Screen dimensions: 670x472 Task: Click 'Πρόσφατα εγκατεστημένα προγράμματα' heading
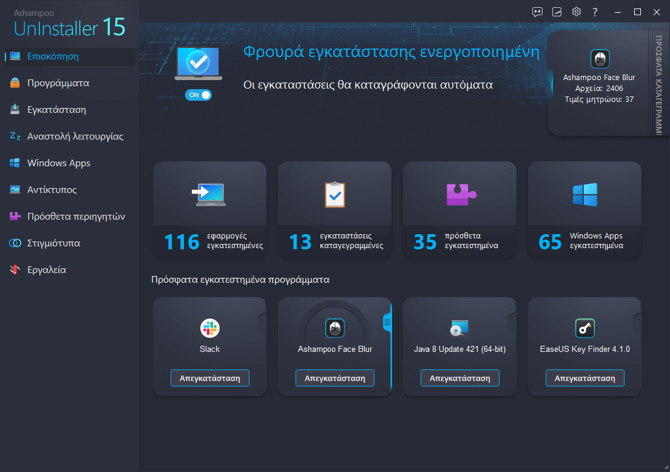[x=240, y=280]
